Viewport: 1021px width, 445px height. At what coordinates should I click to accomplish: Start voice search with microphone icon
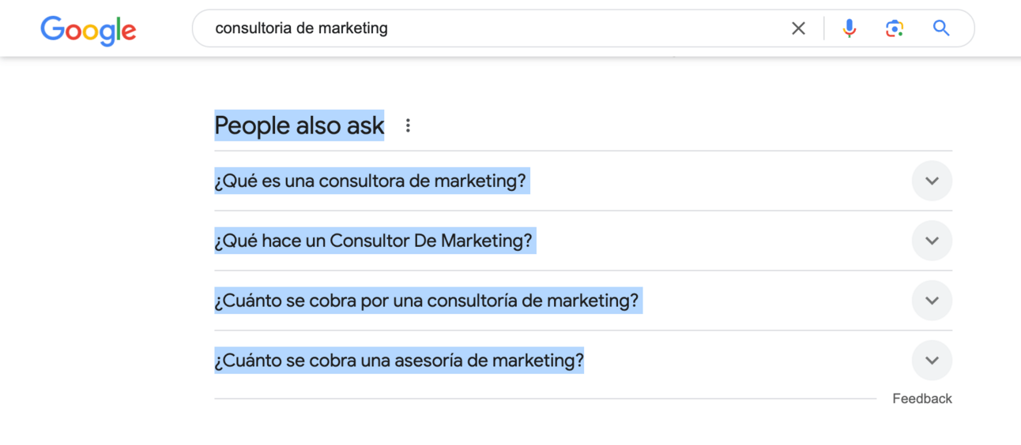[x=850, y=28]
